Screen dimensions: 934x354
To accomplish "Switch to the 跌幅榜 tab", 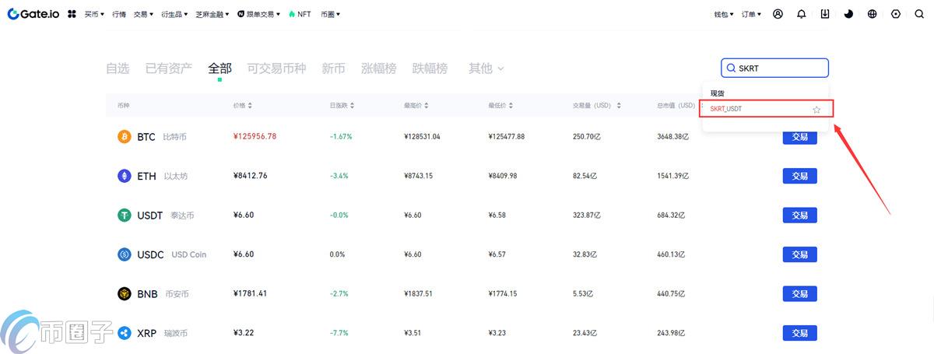I will [430, 68].
